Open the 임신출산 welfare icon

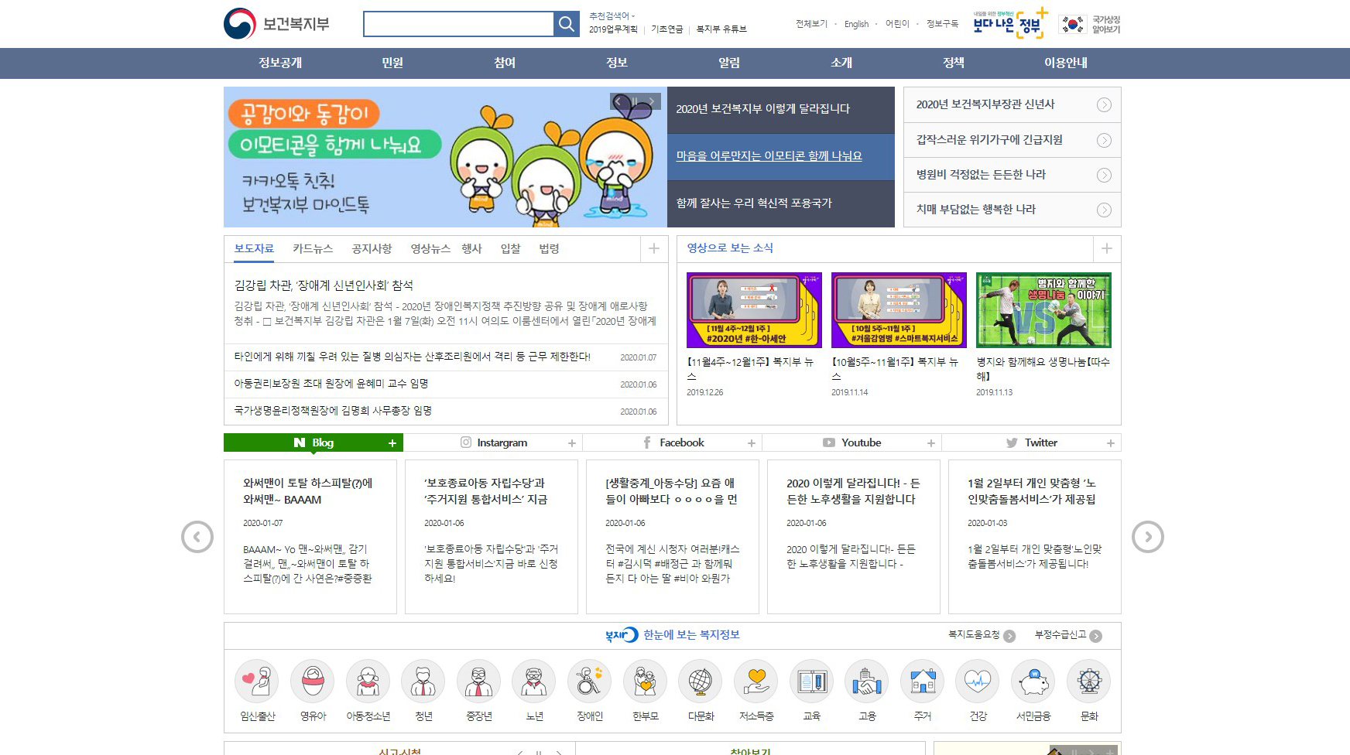tap(257, 682)
